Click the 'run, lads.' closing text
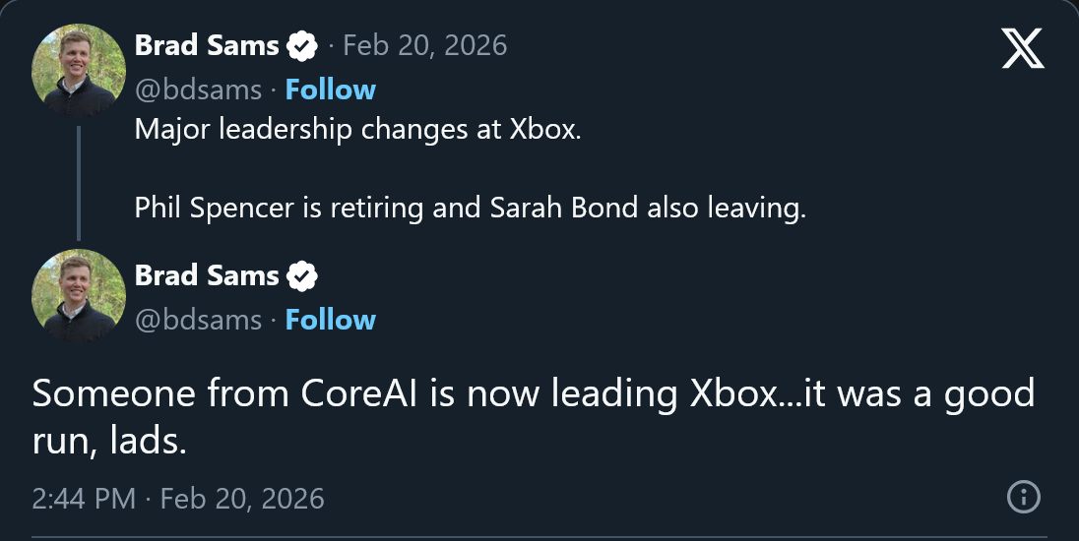Image resolution: width=1079 pixels, height=541 pixels. (x=108, y=442)
